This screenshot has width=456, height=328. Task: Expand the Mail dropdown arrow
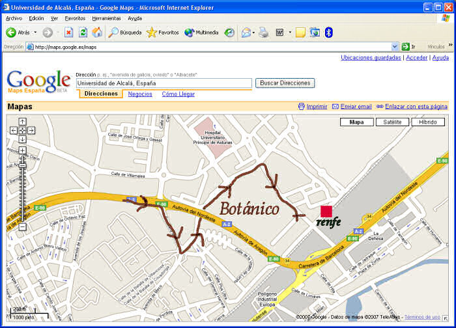click(x=253, y=33)
